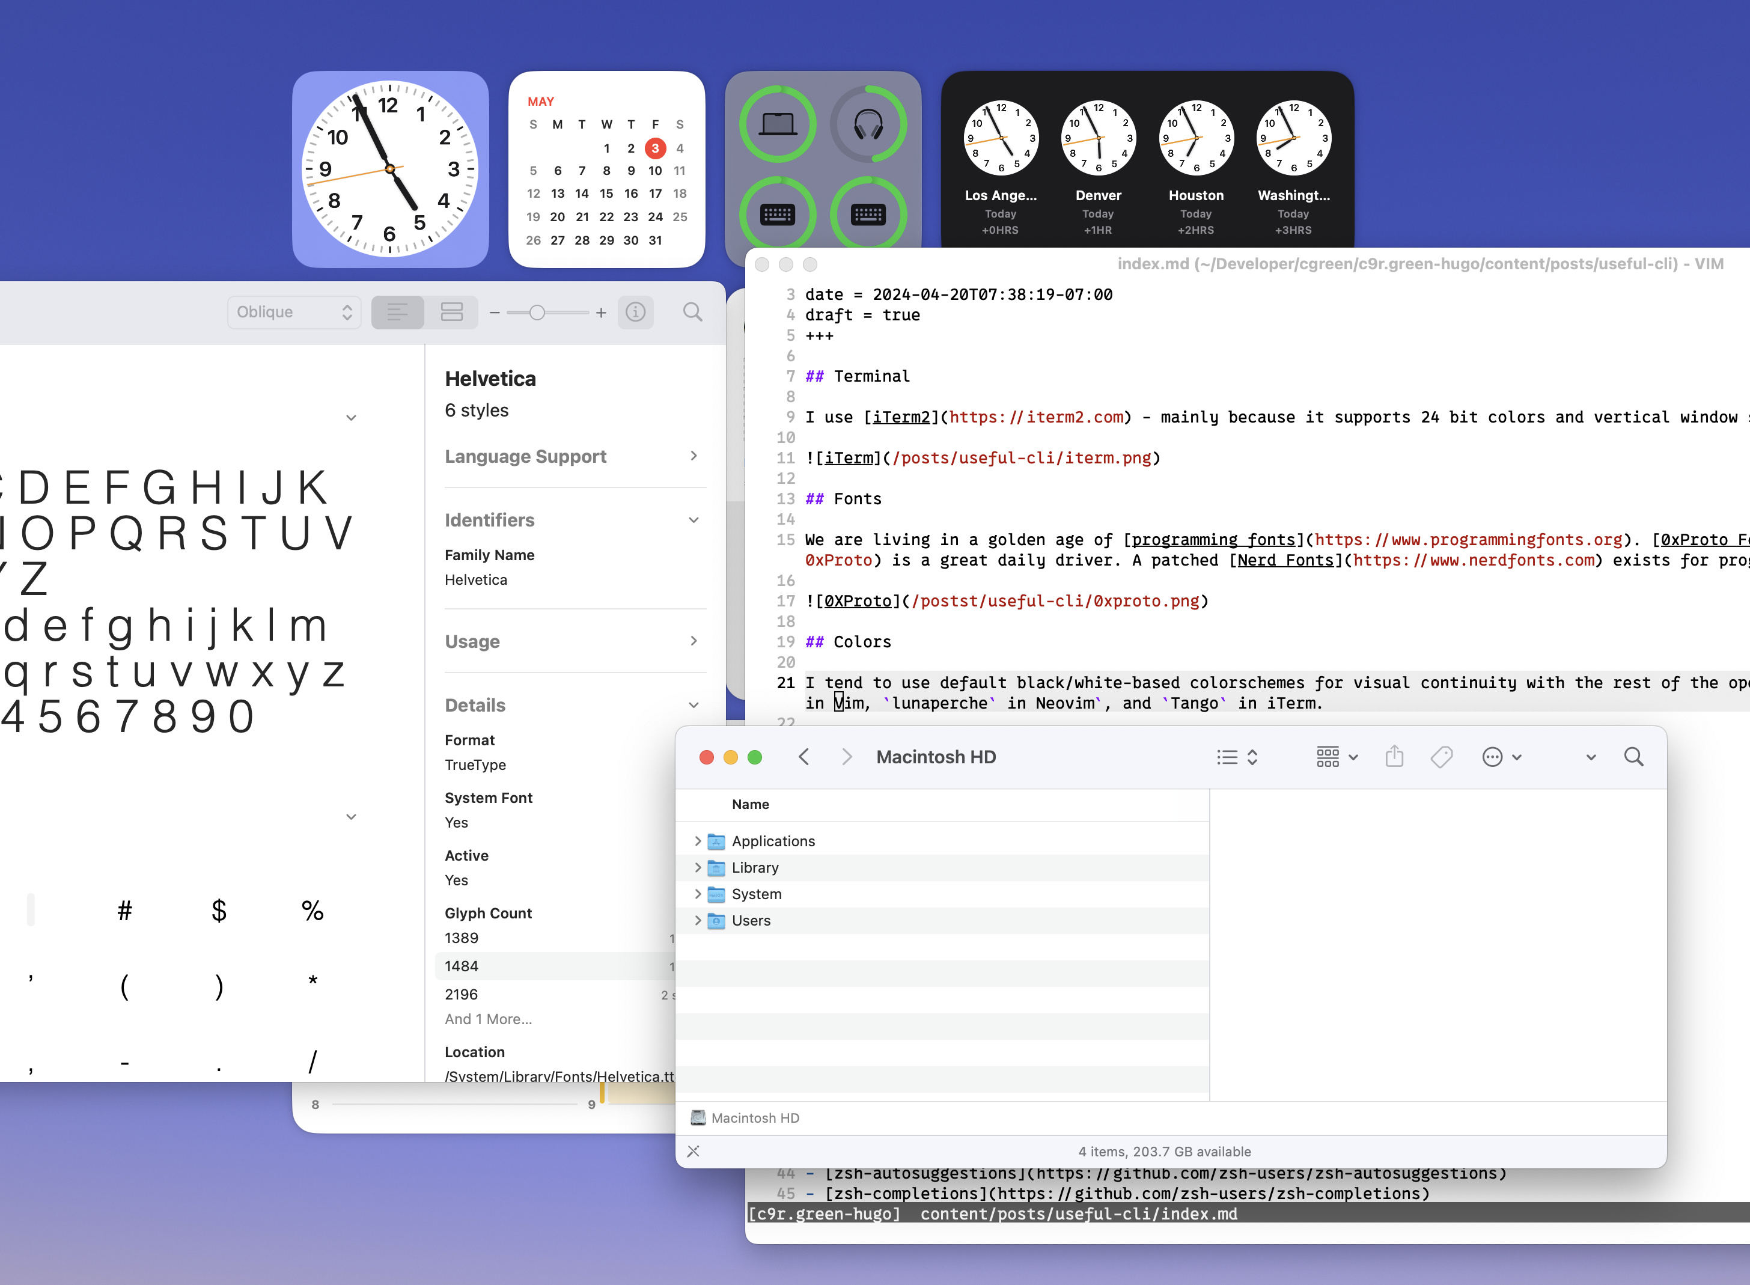Click the Font Book info button
The width and height of the screenshot is (1750, 1285).
(635, 312)
